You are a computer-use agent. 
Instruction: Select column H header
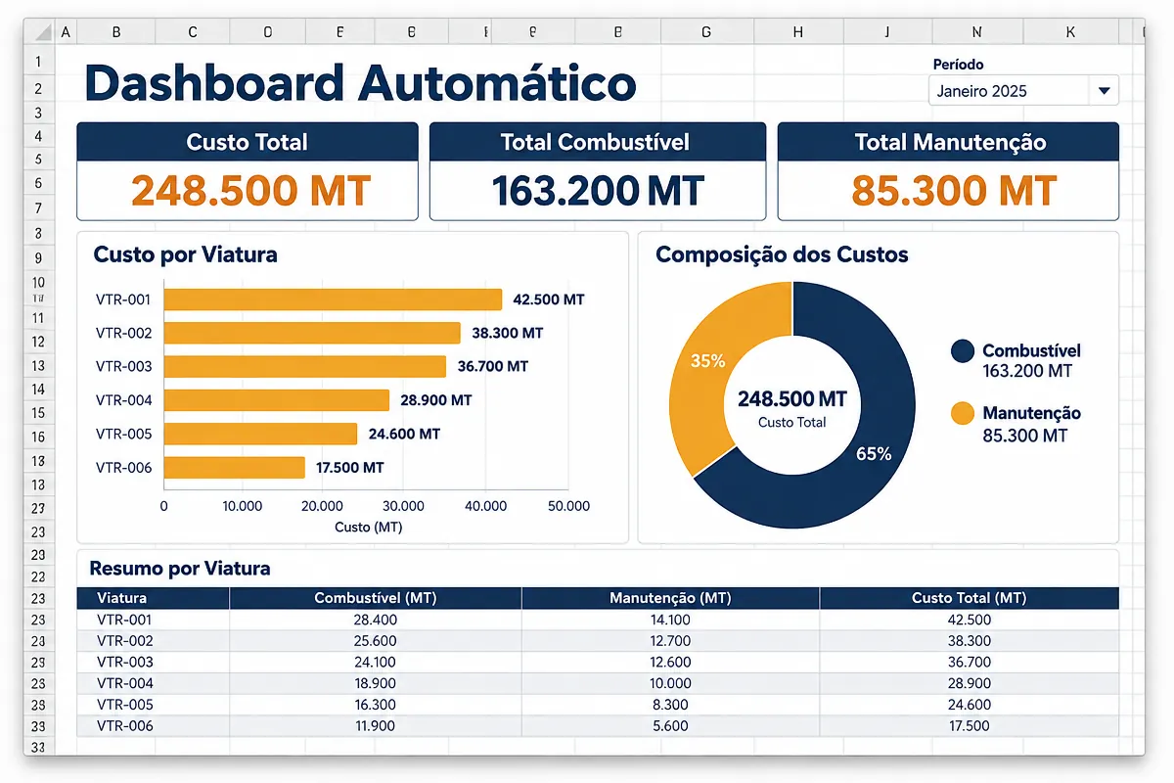pyautogui.click(x=797, y=32)
